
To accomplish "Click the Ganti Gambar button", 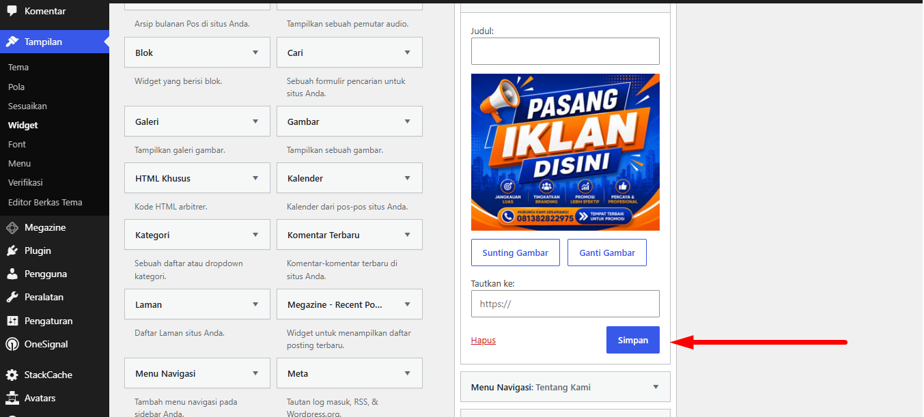I will pyautogui.click(x=607, y=253).
